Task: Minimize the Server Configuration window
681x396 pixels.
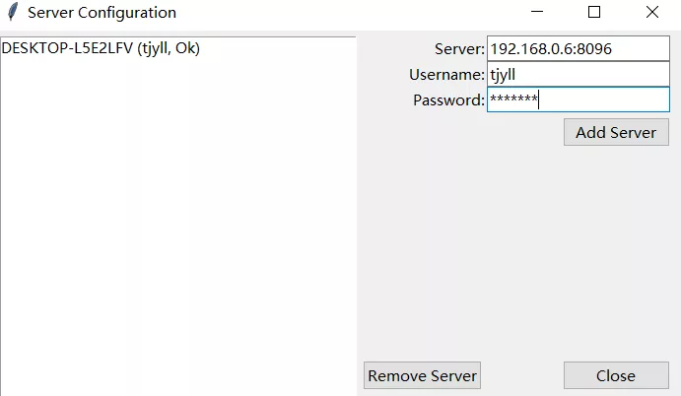Action: coord(537,12)
